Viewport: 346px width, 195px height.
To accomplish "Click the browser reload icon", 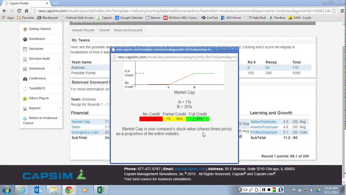I will click(19, 11).
